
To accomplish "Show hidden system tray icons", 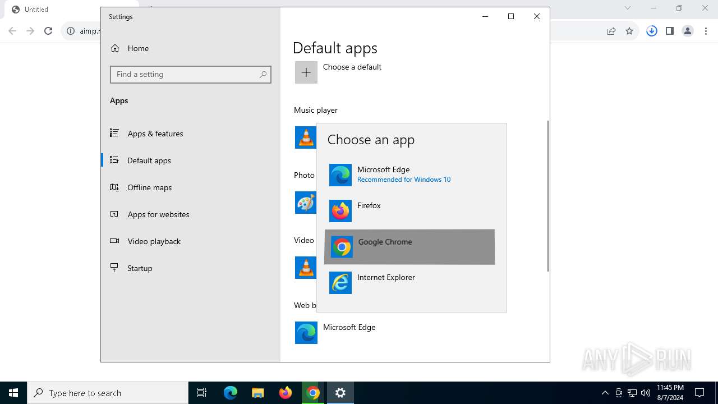I will pos(605,393).
